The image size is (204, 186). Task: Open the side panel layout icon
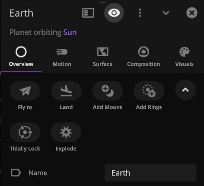tap(88, 13)
